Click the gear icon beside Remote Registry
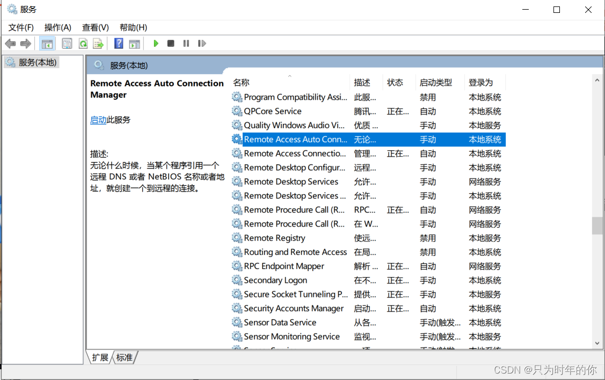The width and height of the screenshot is (605, 380). [237, 238]
